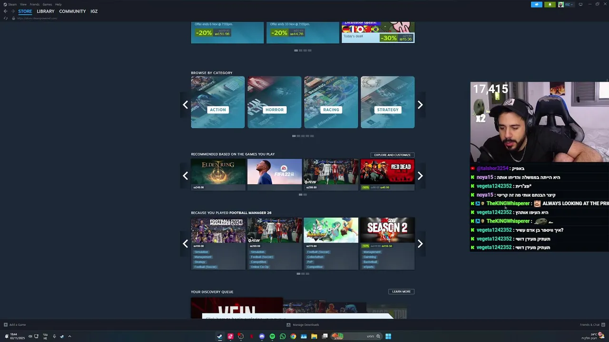Open the Games menu
The width and height of the screenshot is (609, 342).
(48, 4)
